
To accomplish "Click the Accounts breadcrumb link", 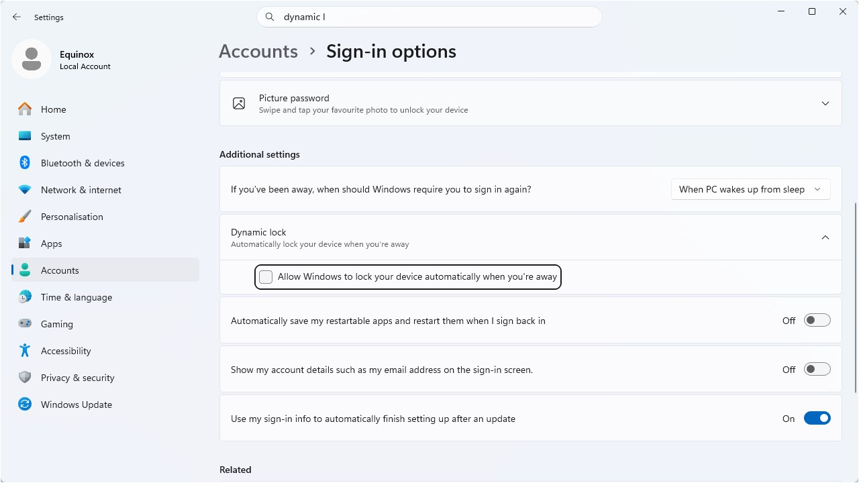I will [x=258, y=52].
